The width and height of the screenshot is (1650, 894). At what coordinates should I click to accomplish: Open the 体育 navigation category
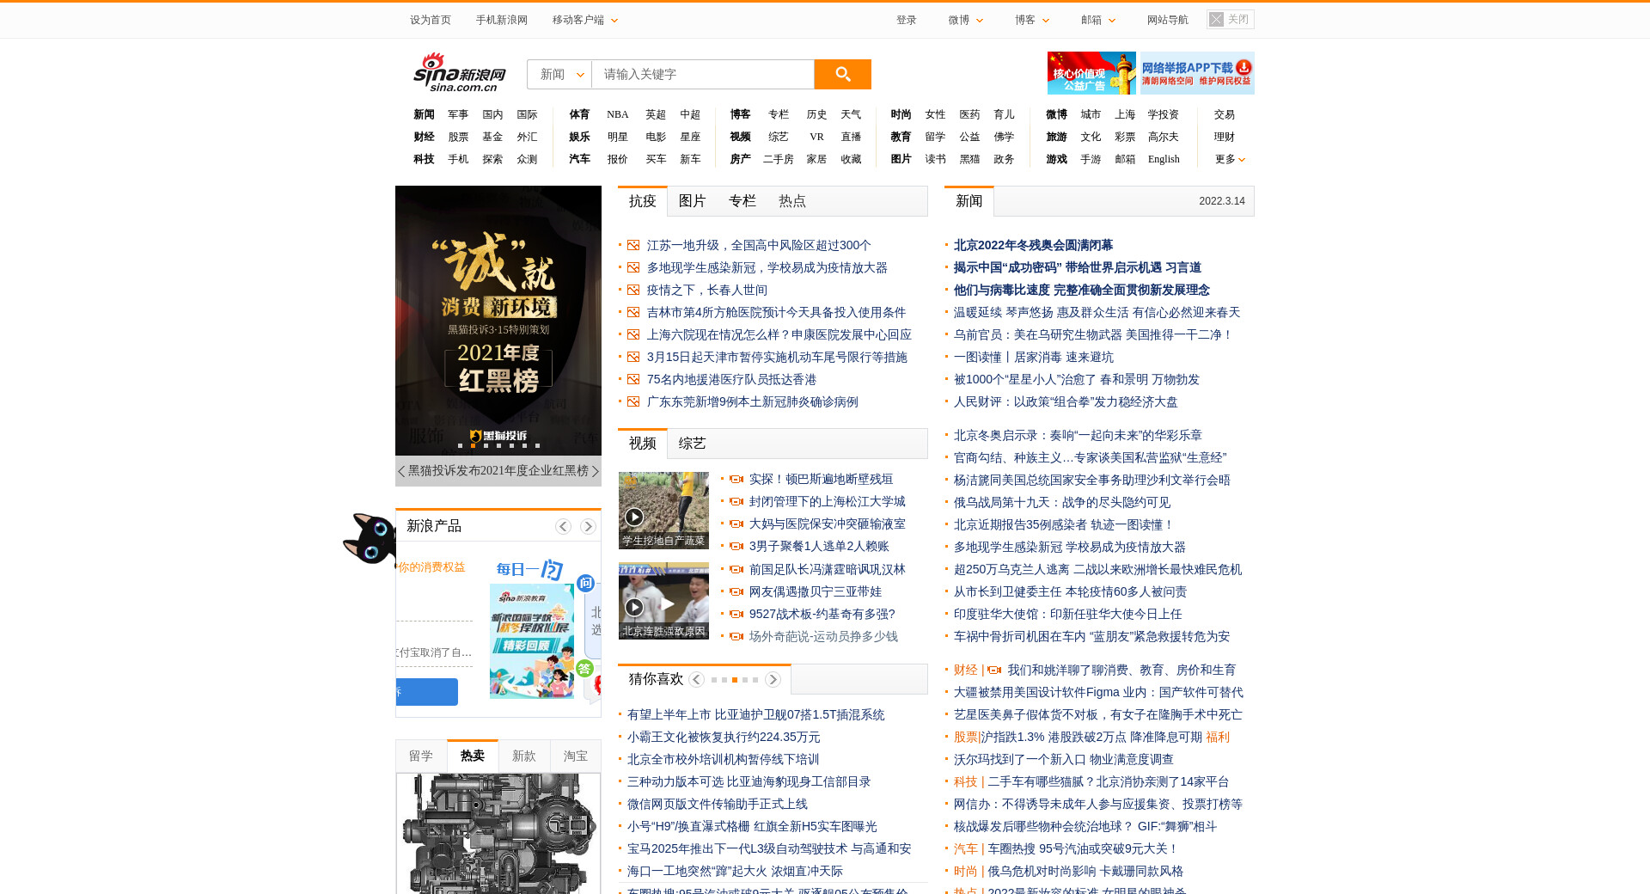[x=579, y=114]
